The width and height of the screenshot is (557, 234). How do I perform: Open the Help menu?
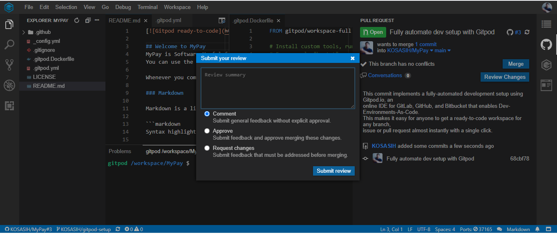[x=202, y=7]
